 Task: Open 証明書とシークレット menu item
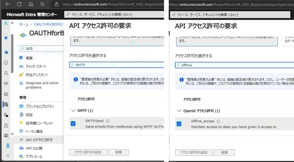pos(39,123)
